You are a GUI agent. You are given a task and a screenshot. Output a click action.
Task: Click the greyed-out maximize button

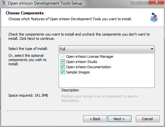[x=144, y=2]
